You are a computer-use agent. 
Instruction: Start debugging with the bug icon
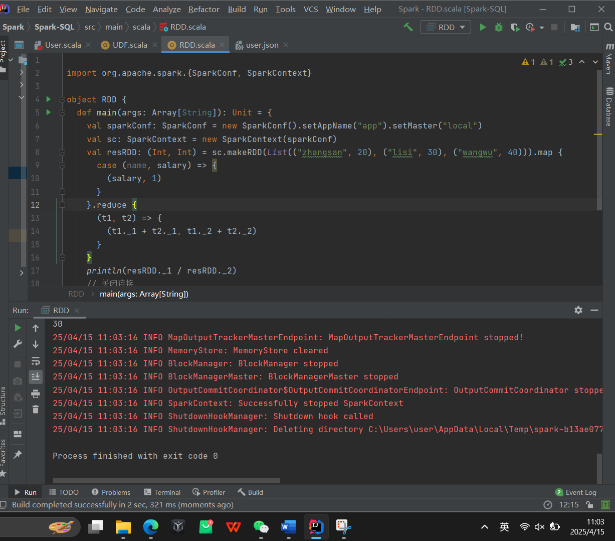pyautogui.click(x=499, y=27)
